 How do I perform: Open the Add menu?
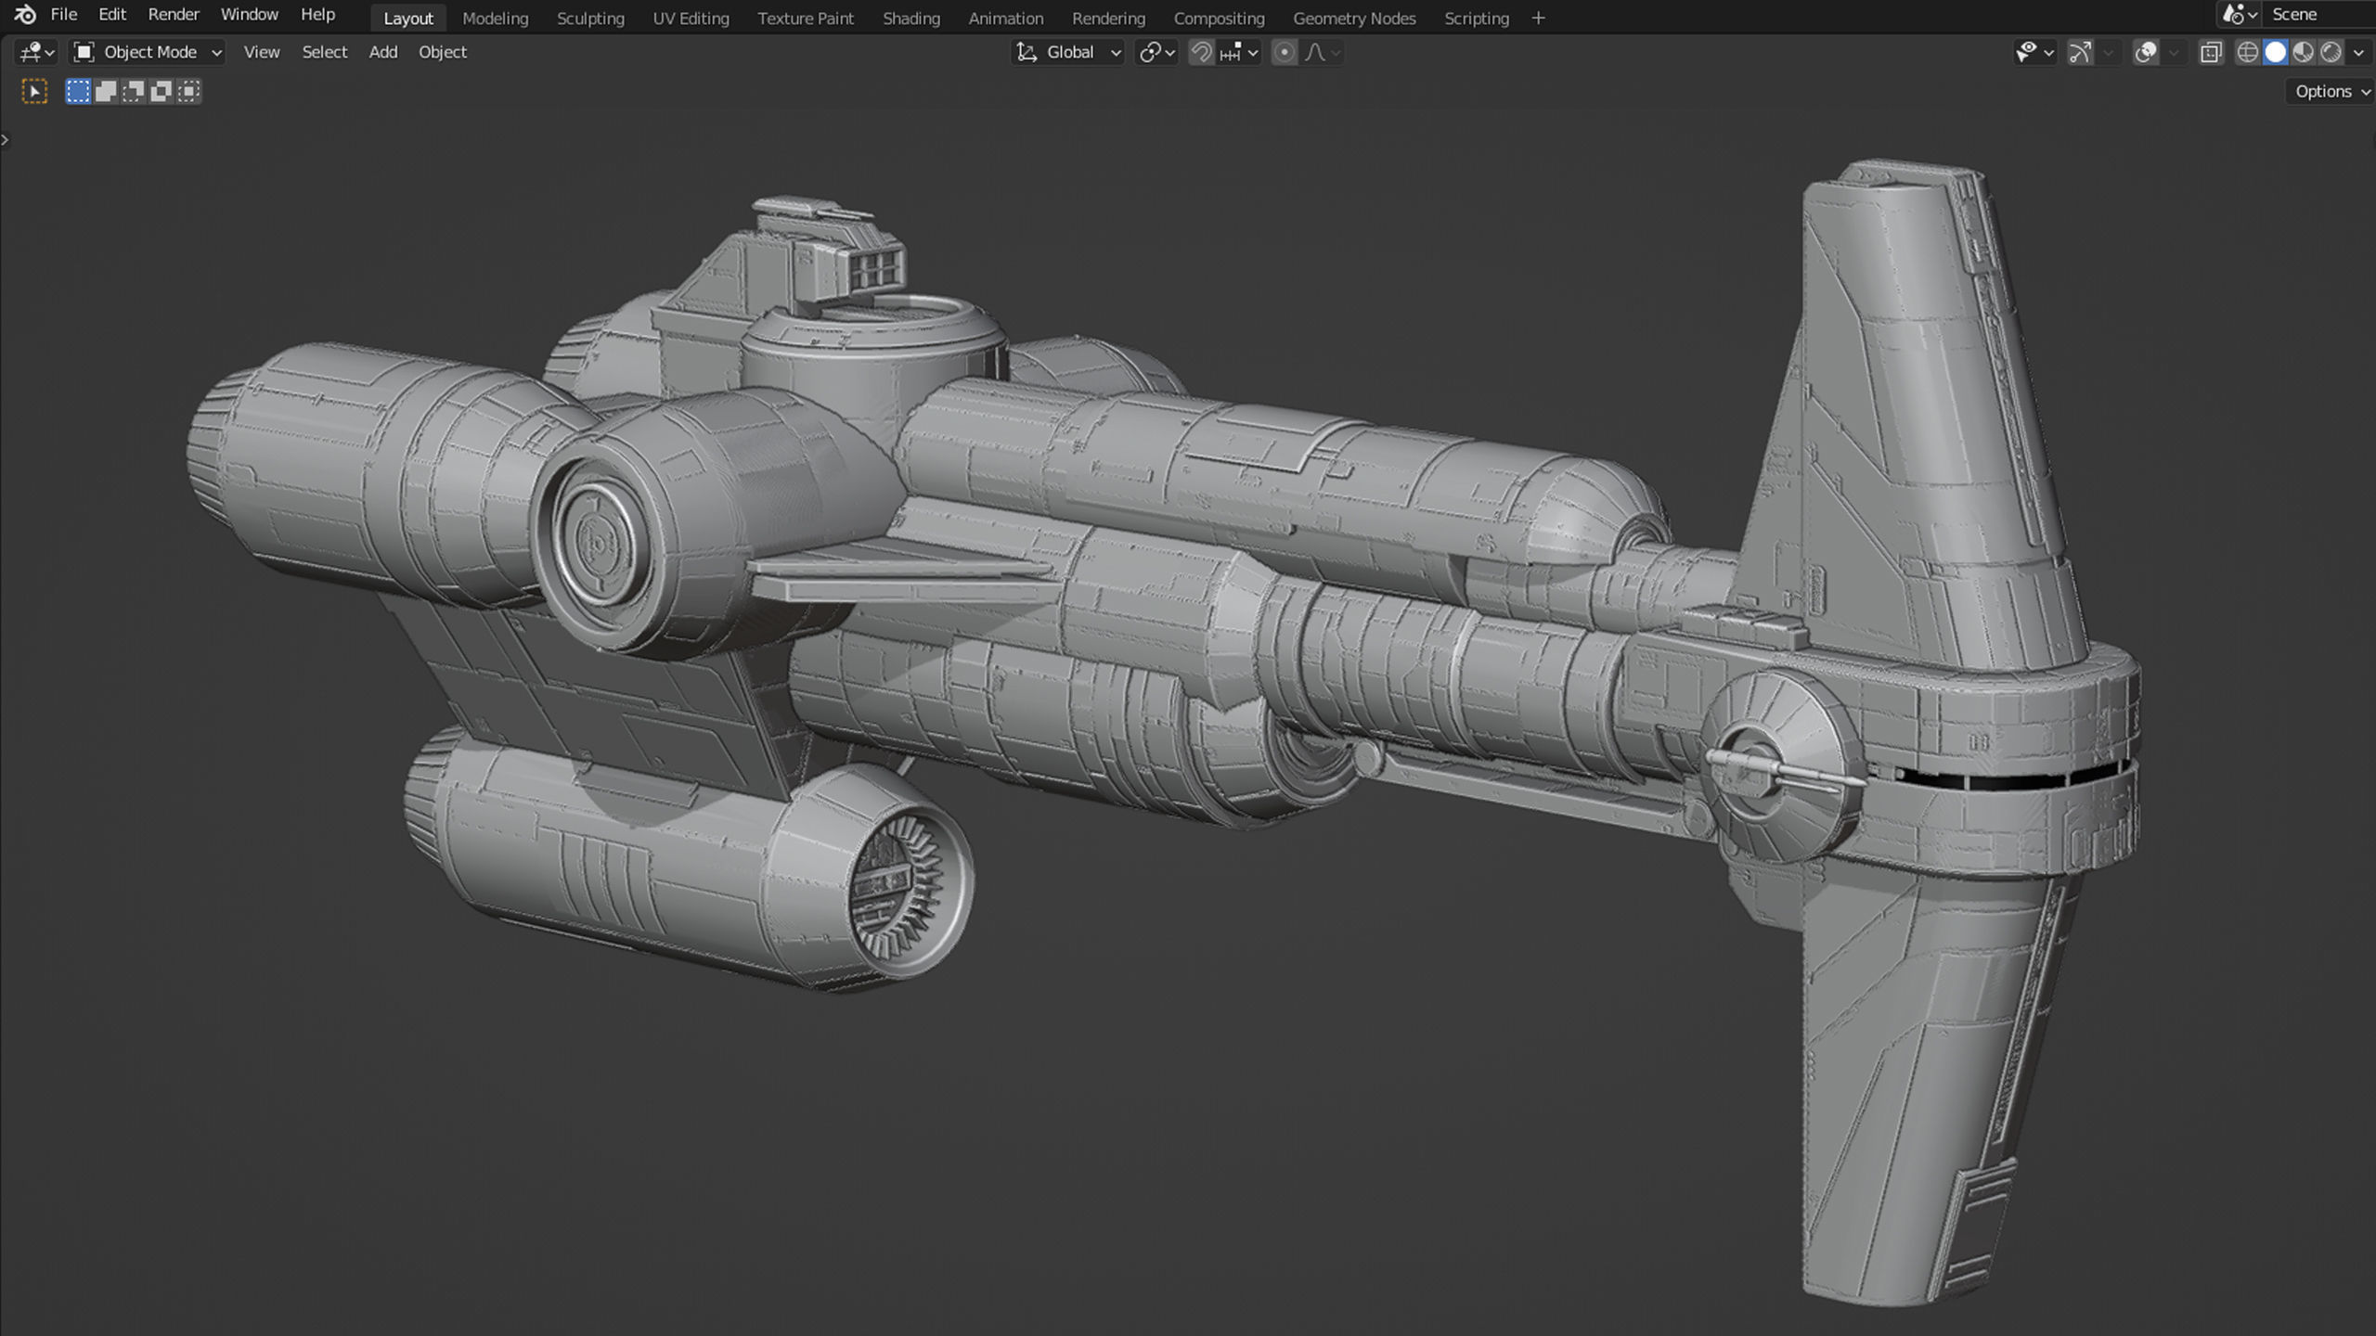[383, 53]
